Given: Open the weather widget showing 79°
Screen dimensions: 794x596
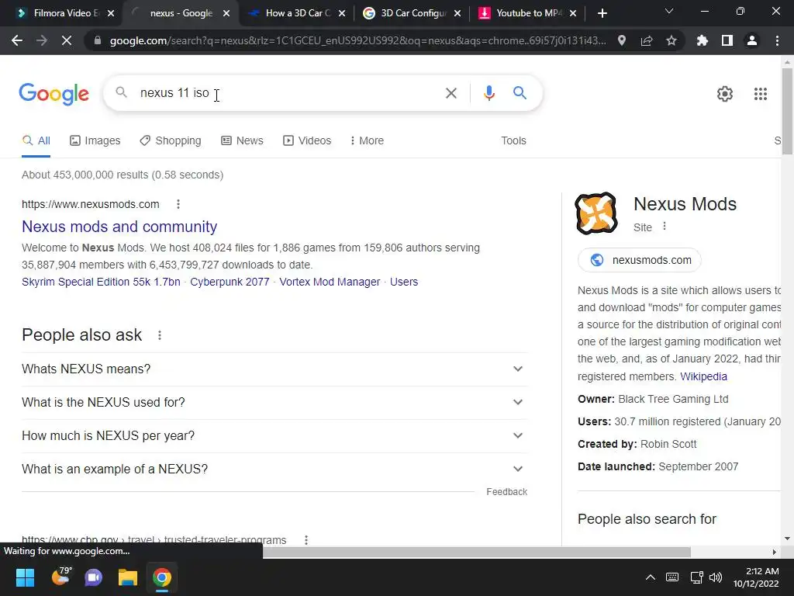Looking at the screenshot, I should point(61,577).
